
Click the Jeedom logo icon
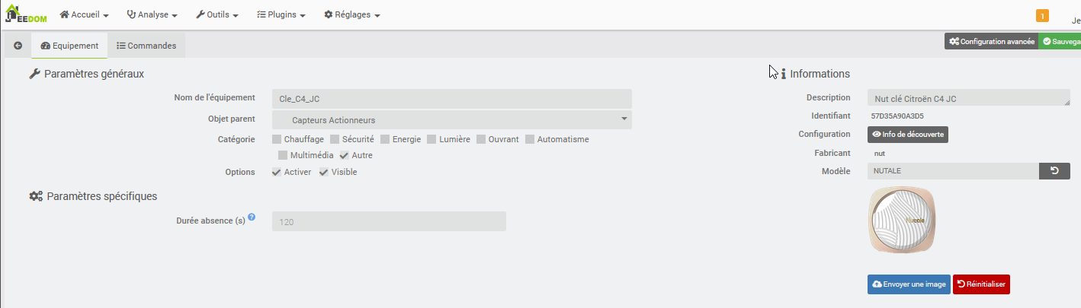coord(26,14)
